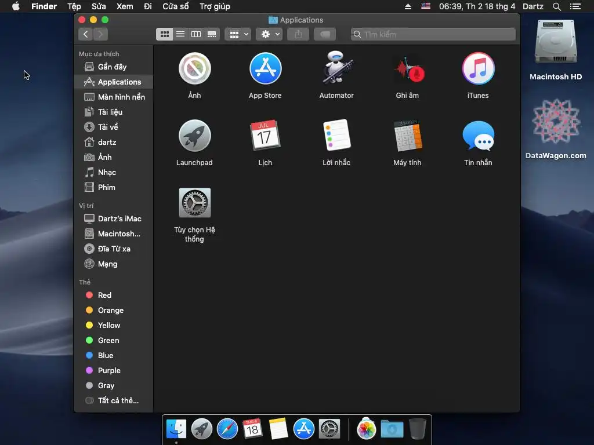Click Spotlight search in menu bar
This screenshot has height=445, width=594.
point(556,6)
